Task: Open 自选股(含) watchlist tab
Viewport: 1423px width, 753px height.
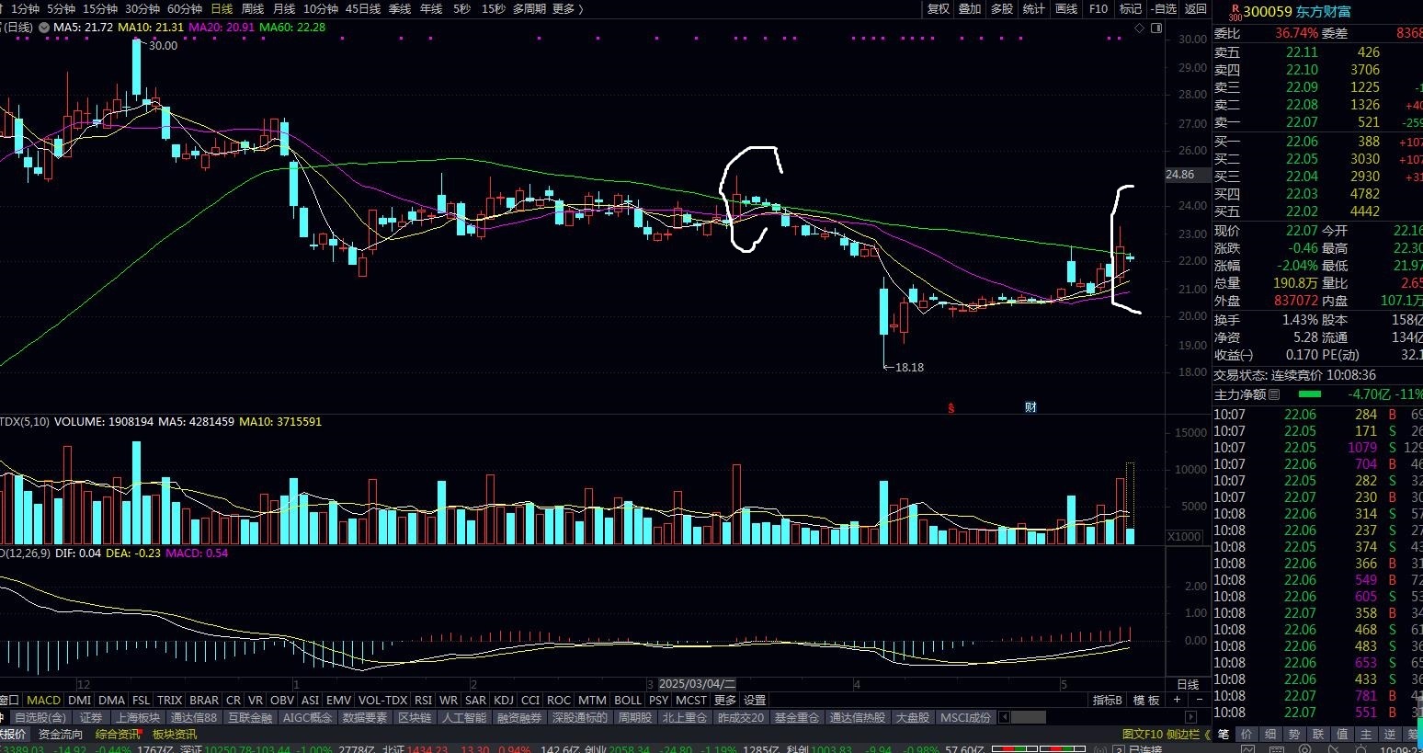Action: (40, 717)
